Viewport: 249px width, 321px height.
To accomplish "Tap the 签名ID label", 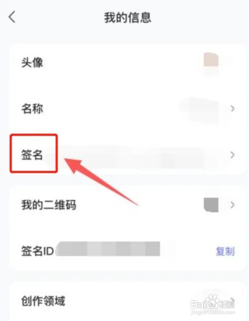I will 38,251.
